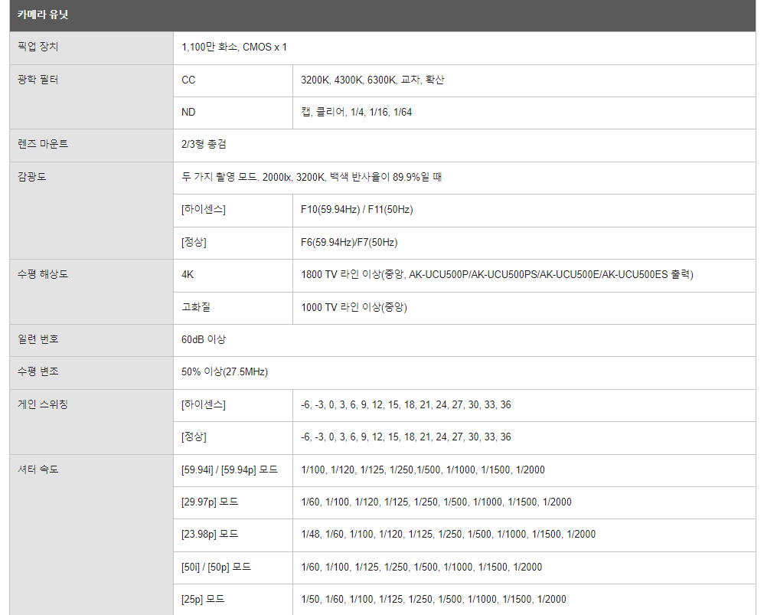The height and width of the screenshot is (615, 764).
Task: Select the 렌즈 마운트 row label
Action: [42, 145]
